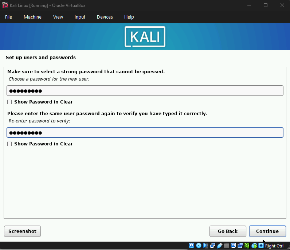Click the Go Back button

pos(227,231)
